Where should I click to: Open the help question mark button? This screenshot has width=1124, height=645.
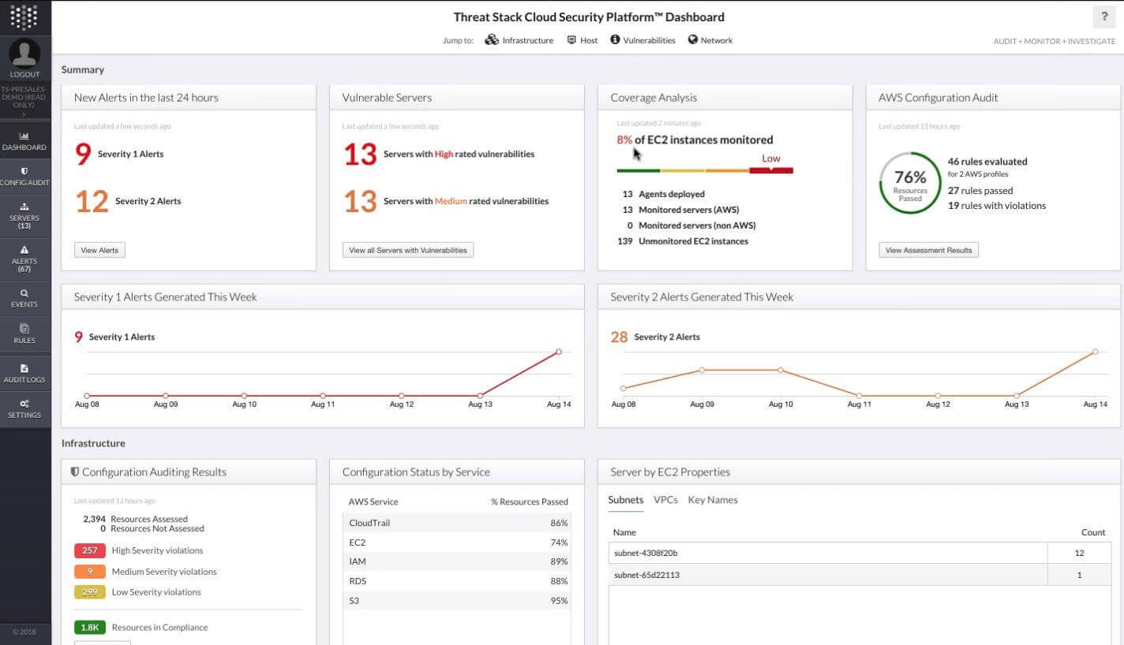pos(1103,17)
